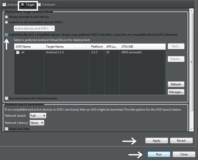
Task: Open the Network Latency dropdown
Action: pyautogui.click(x=37, y=123)
